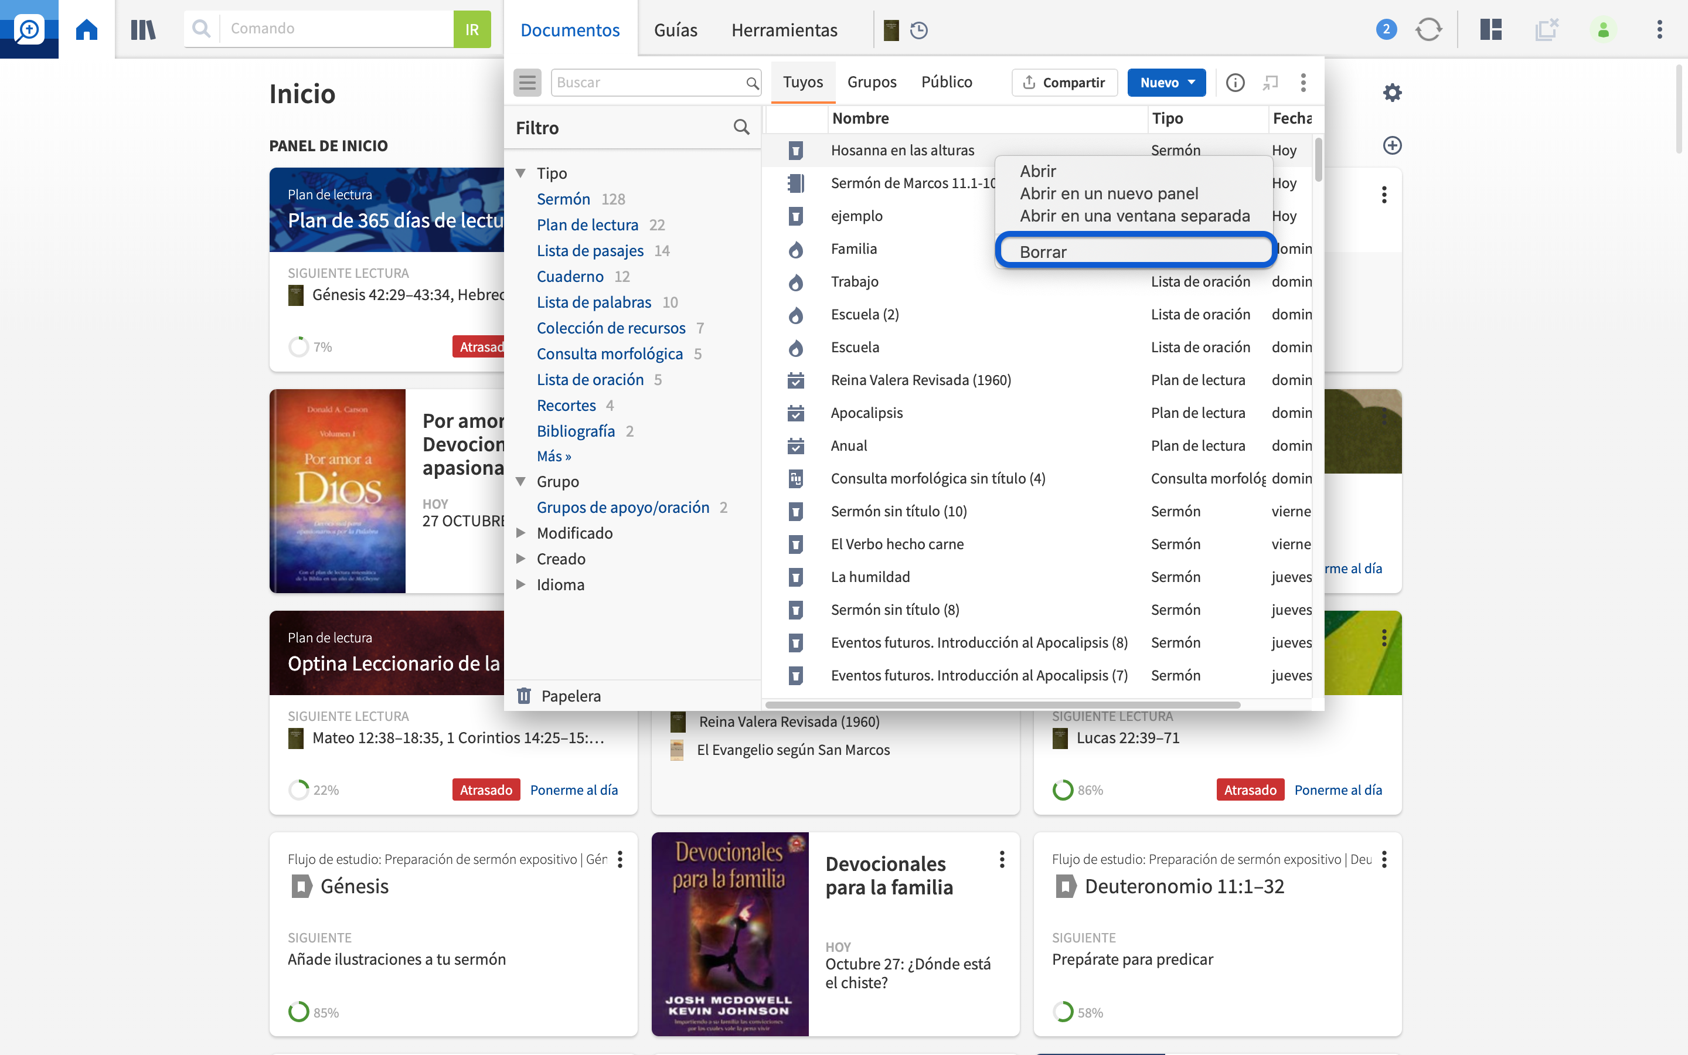
Task: Click the close all panels icon
Action: 1546,29
